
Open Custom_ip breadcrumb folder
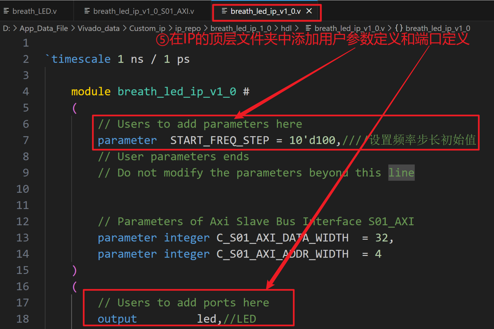tap(147, 28)
